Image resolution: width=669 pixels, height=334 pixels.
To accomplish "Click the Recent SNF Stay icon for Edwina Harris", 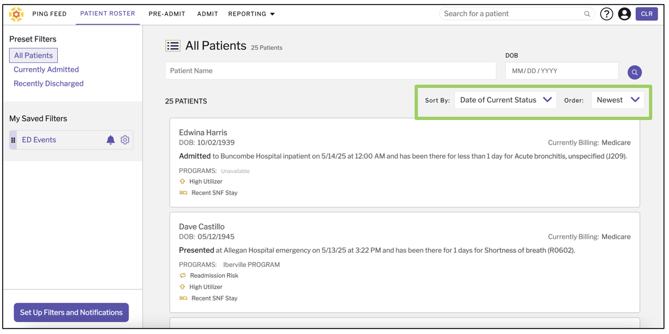I will tap(183, 192).
